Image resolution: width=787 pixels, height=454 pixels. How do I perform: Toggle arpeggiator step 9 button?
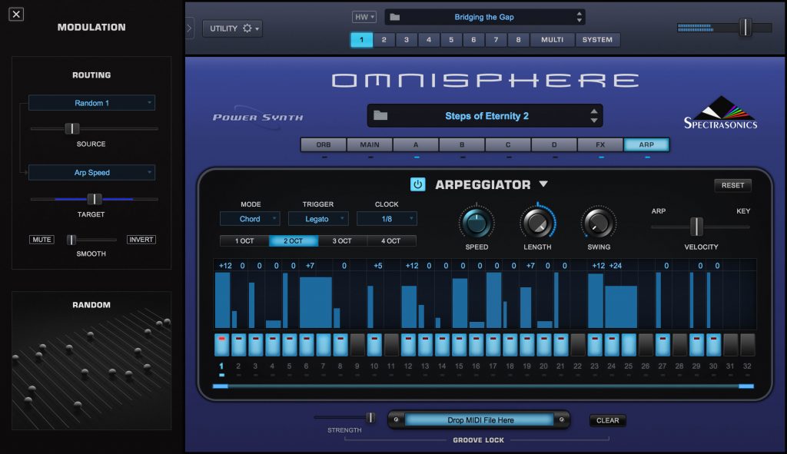point(357,345)
